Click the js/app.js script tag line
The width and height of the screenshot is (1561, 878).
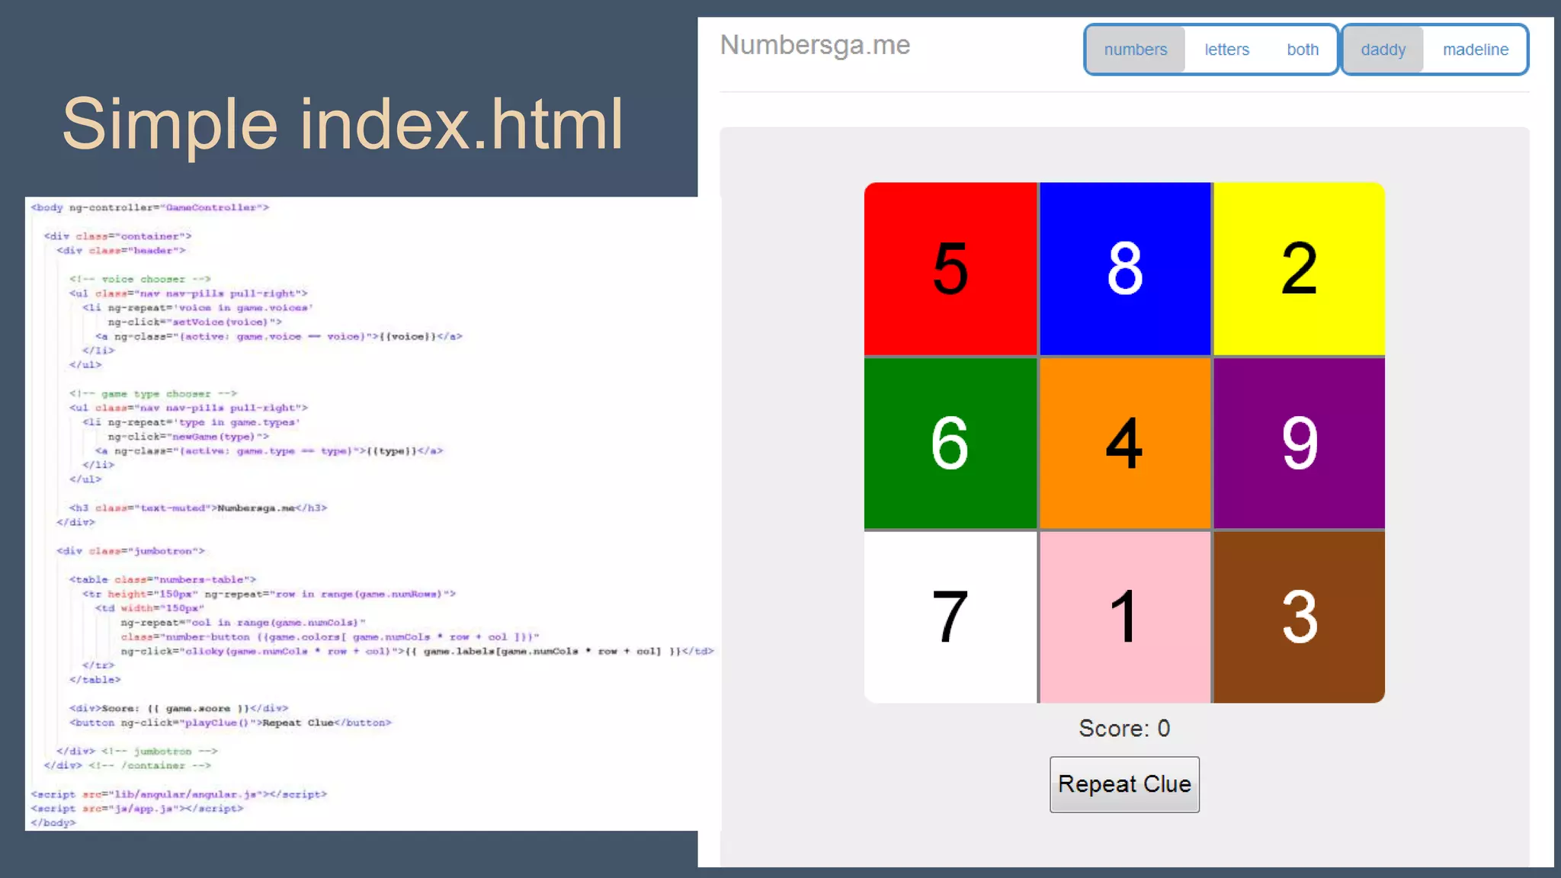point(137,809)
